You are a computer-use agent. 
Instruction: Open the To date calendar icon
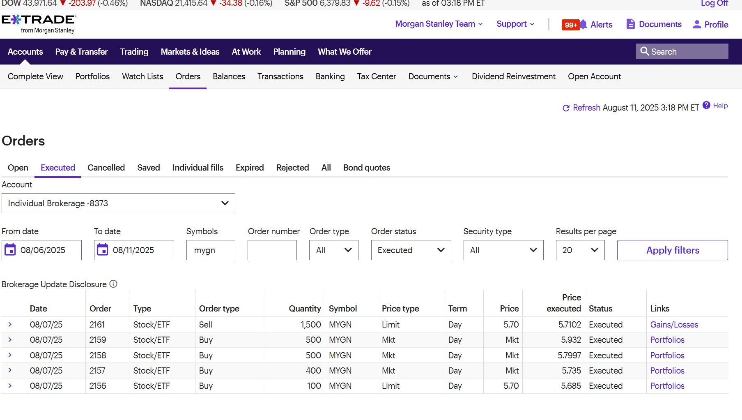coord(103,250)
